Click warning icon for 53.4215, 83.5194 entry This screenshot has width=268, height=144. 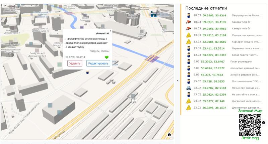click(189, 35)
